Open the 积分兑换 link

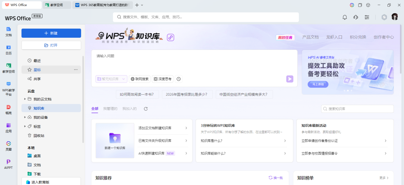click(358, 37)
